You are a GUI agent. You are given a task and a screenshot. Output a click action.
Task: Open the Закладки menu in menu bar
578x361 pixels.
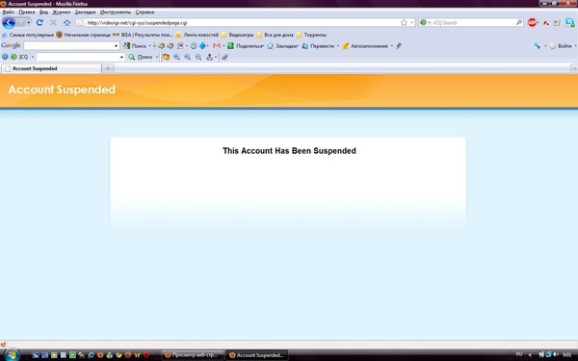[x=85, y=13]
